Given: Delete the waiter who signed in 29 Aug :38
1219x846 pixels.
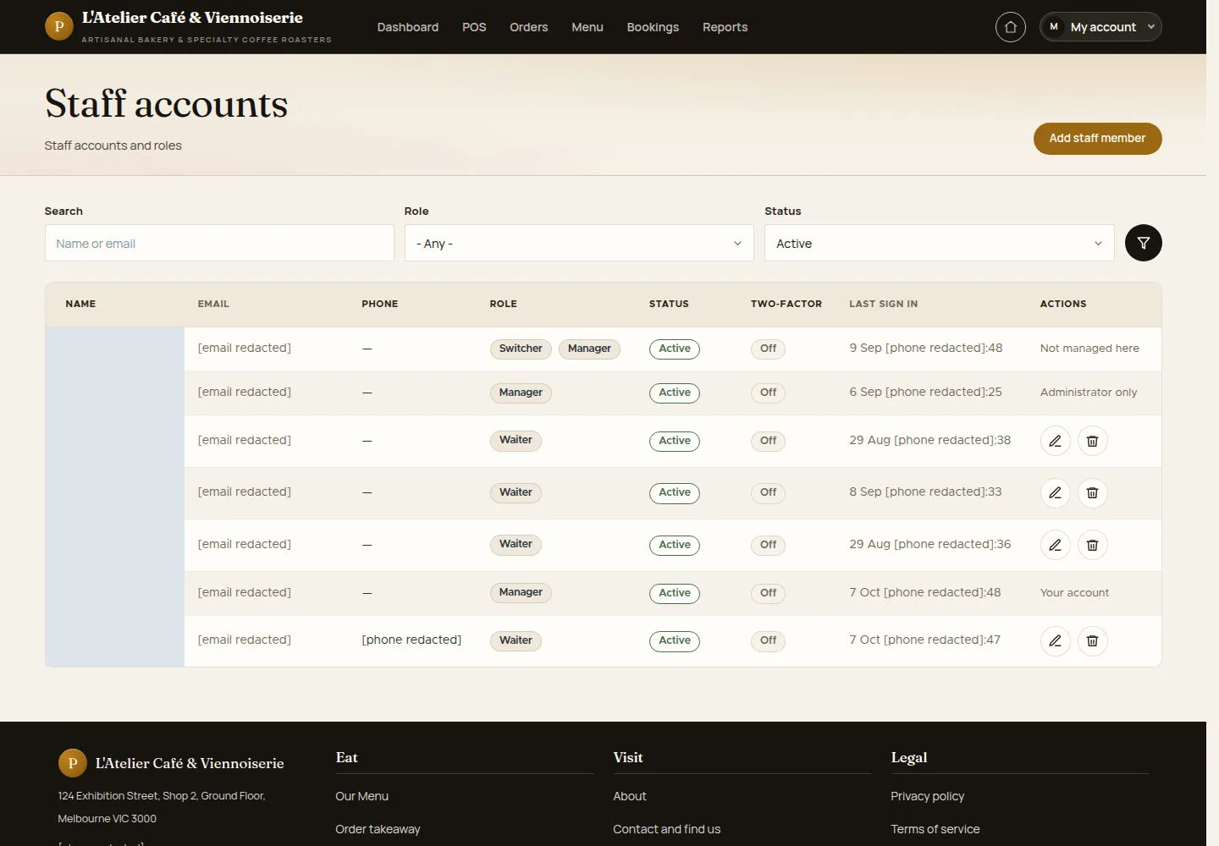Looking at the screenshot, I should tap(1092, 441).
